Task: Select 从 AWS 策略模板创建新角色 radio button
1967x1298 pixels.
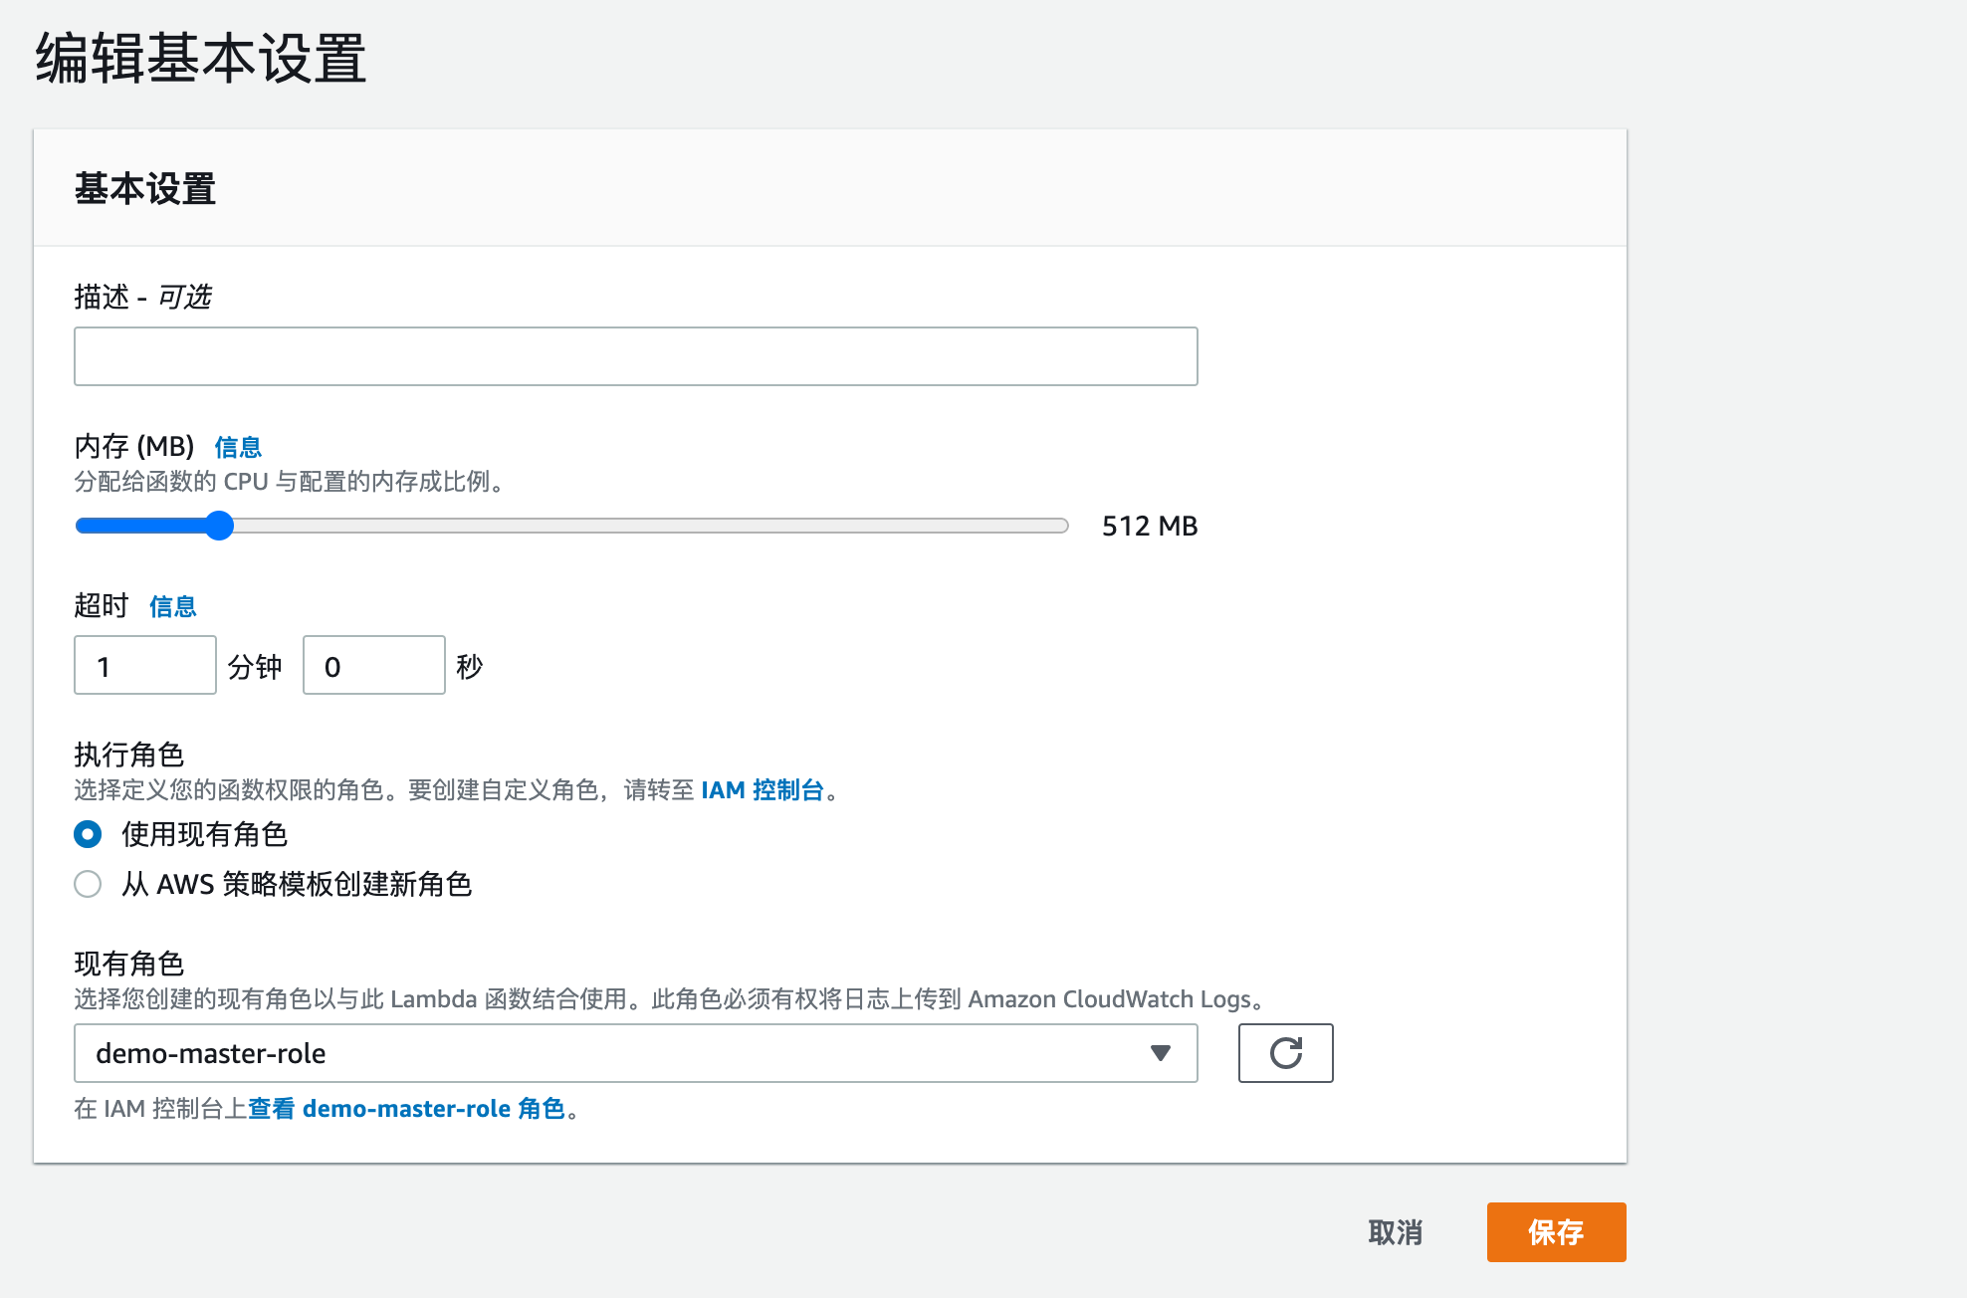Action: [88, 884]
